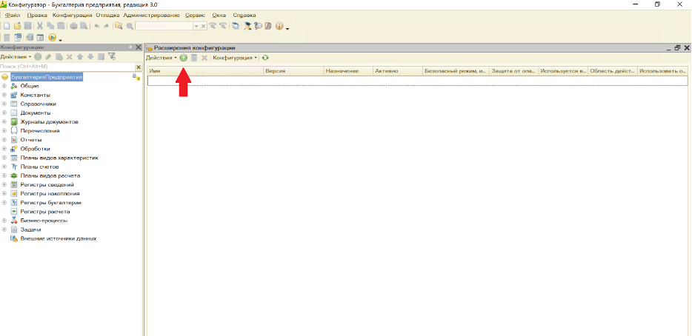The height and width of the screenshot is (336, 692).
Task: Click the Start debugging play icon
Action: (52, 38)
